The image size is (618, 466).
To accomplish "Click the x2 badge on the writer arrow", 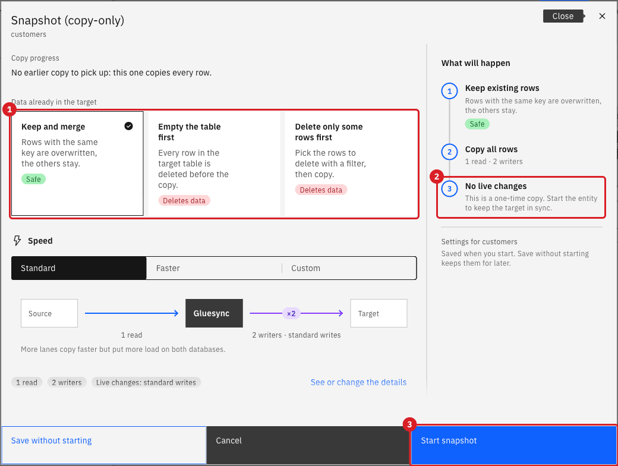I will pyautogui.click(x=291, y=313).
